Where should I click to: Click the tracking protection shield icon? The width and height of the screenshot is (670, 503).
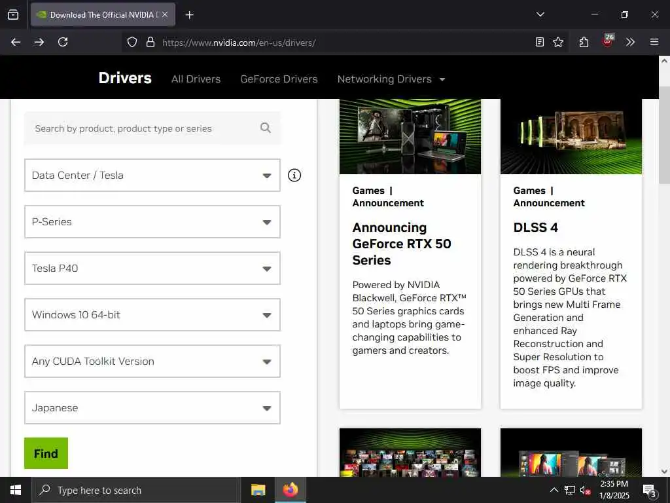pyautogui.click(x=132, y=43)
